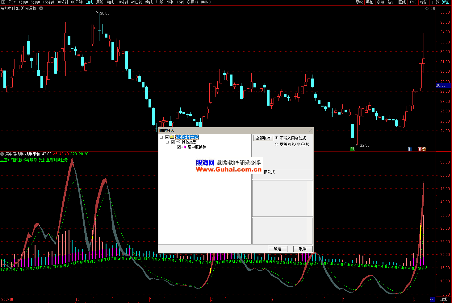Uncheck the 技术指标公式 checkbox
This screenshot has width=452, height=303.
point(167,137)
